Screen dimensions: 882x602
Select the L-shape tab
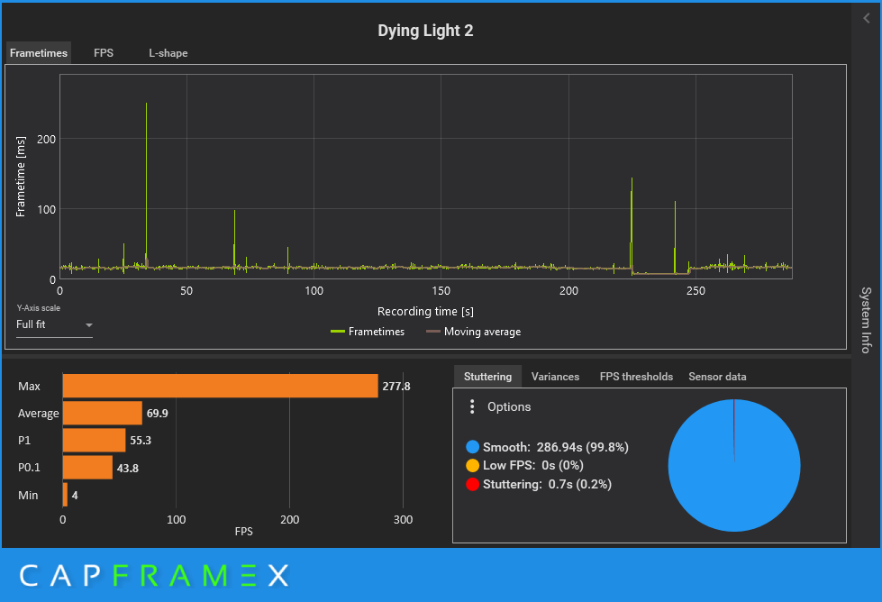[x=168, y=53]
